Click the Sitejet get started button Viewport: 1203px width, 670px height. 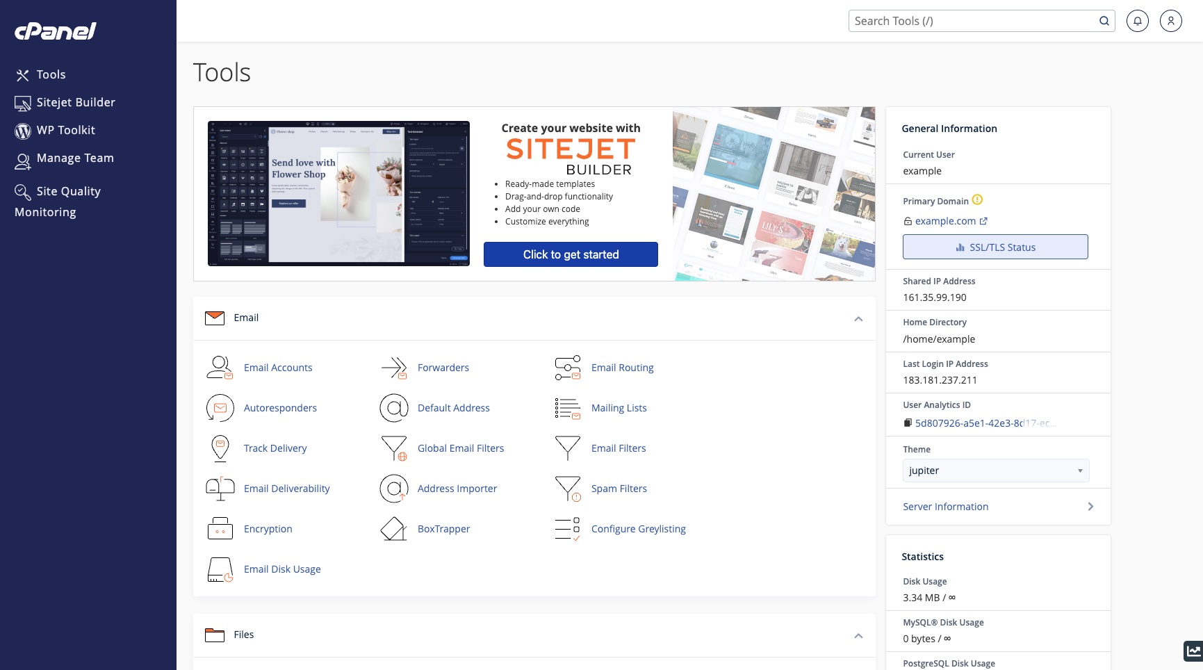click(x=571, y=254)
